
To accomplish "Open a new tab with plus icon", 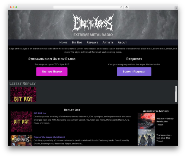I will coord(176,8).
